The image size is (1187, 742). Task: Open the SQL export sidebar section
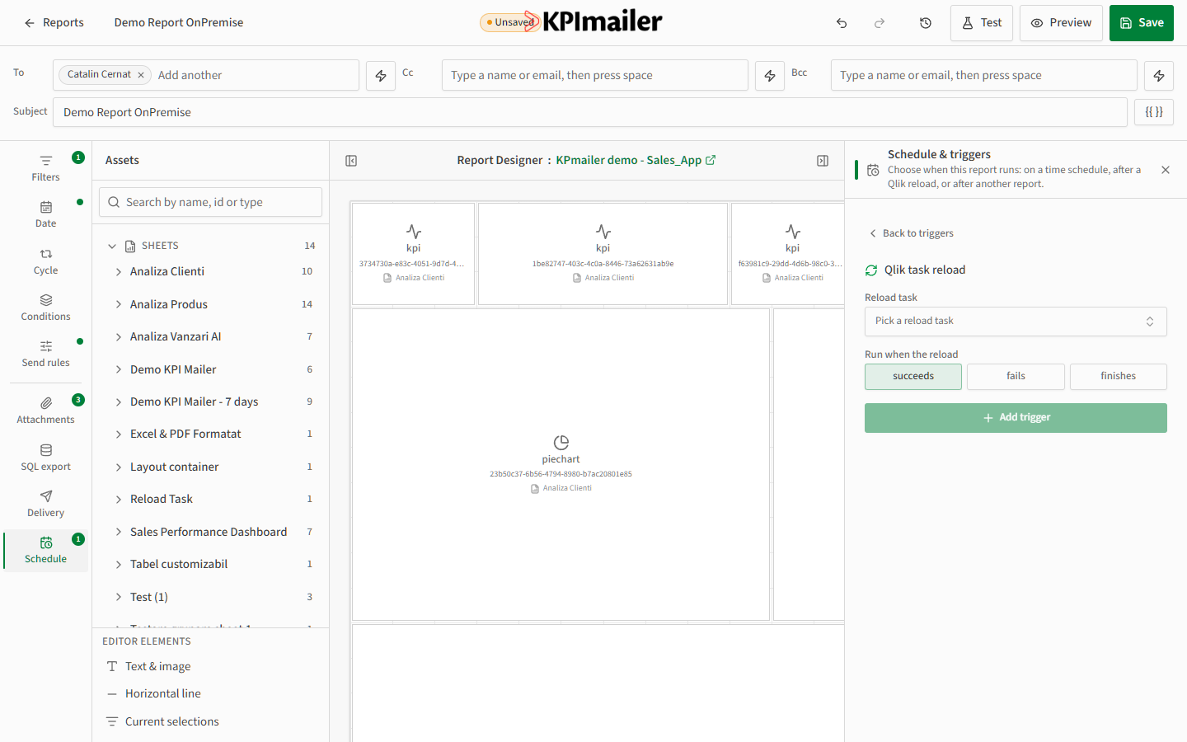pos(46,458)
